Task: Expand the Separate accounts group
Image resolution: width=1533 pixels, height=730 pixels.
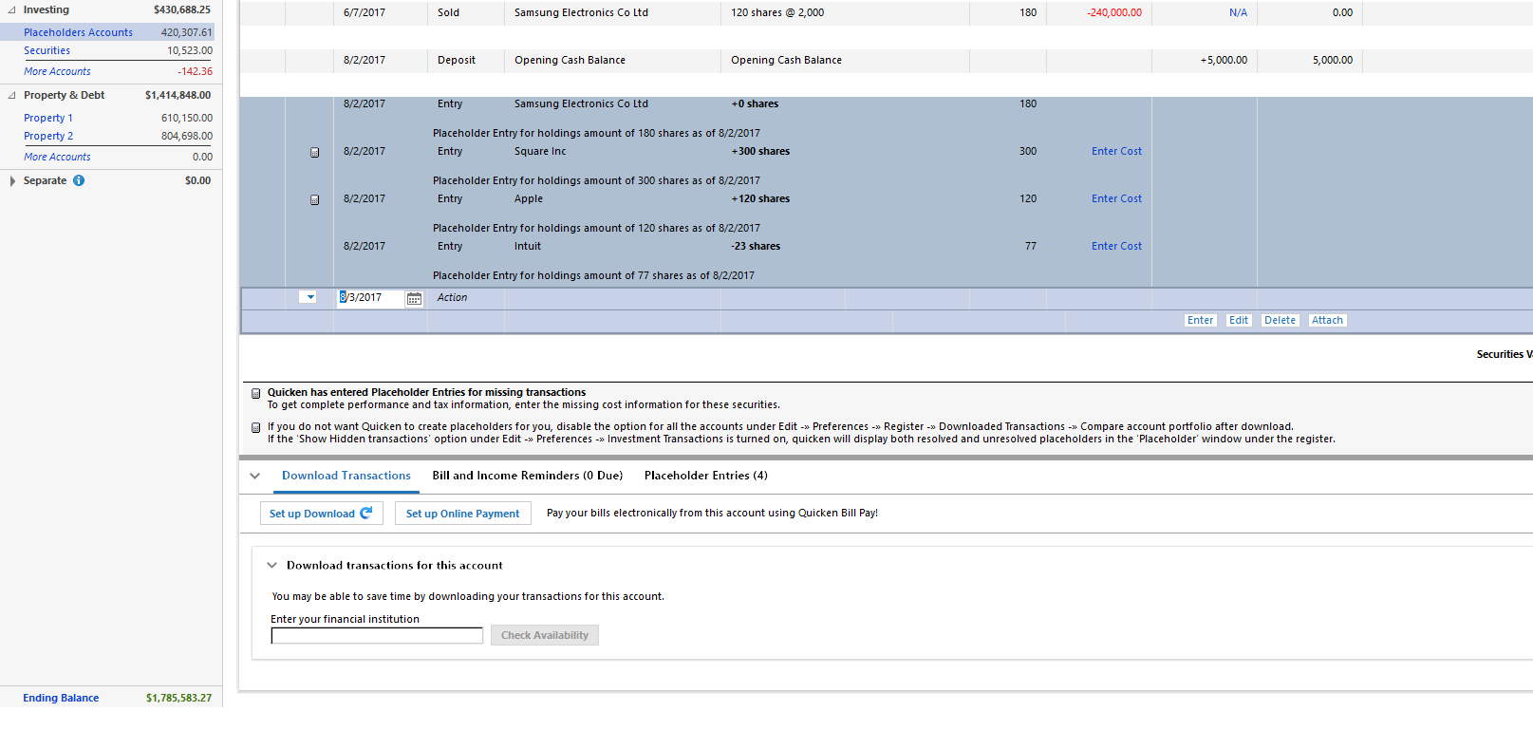Action: pos(12,181)
